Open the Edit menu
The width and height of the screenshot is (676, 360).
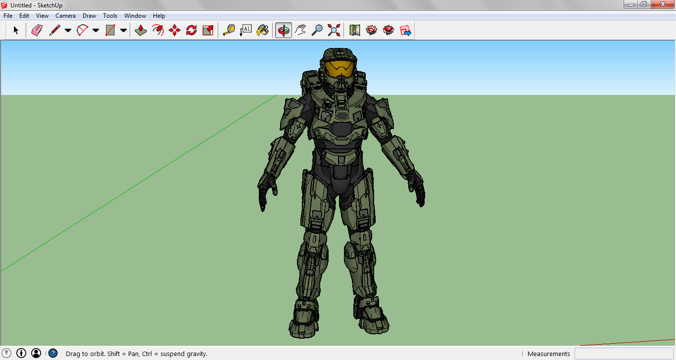click(24, 16)
